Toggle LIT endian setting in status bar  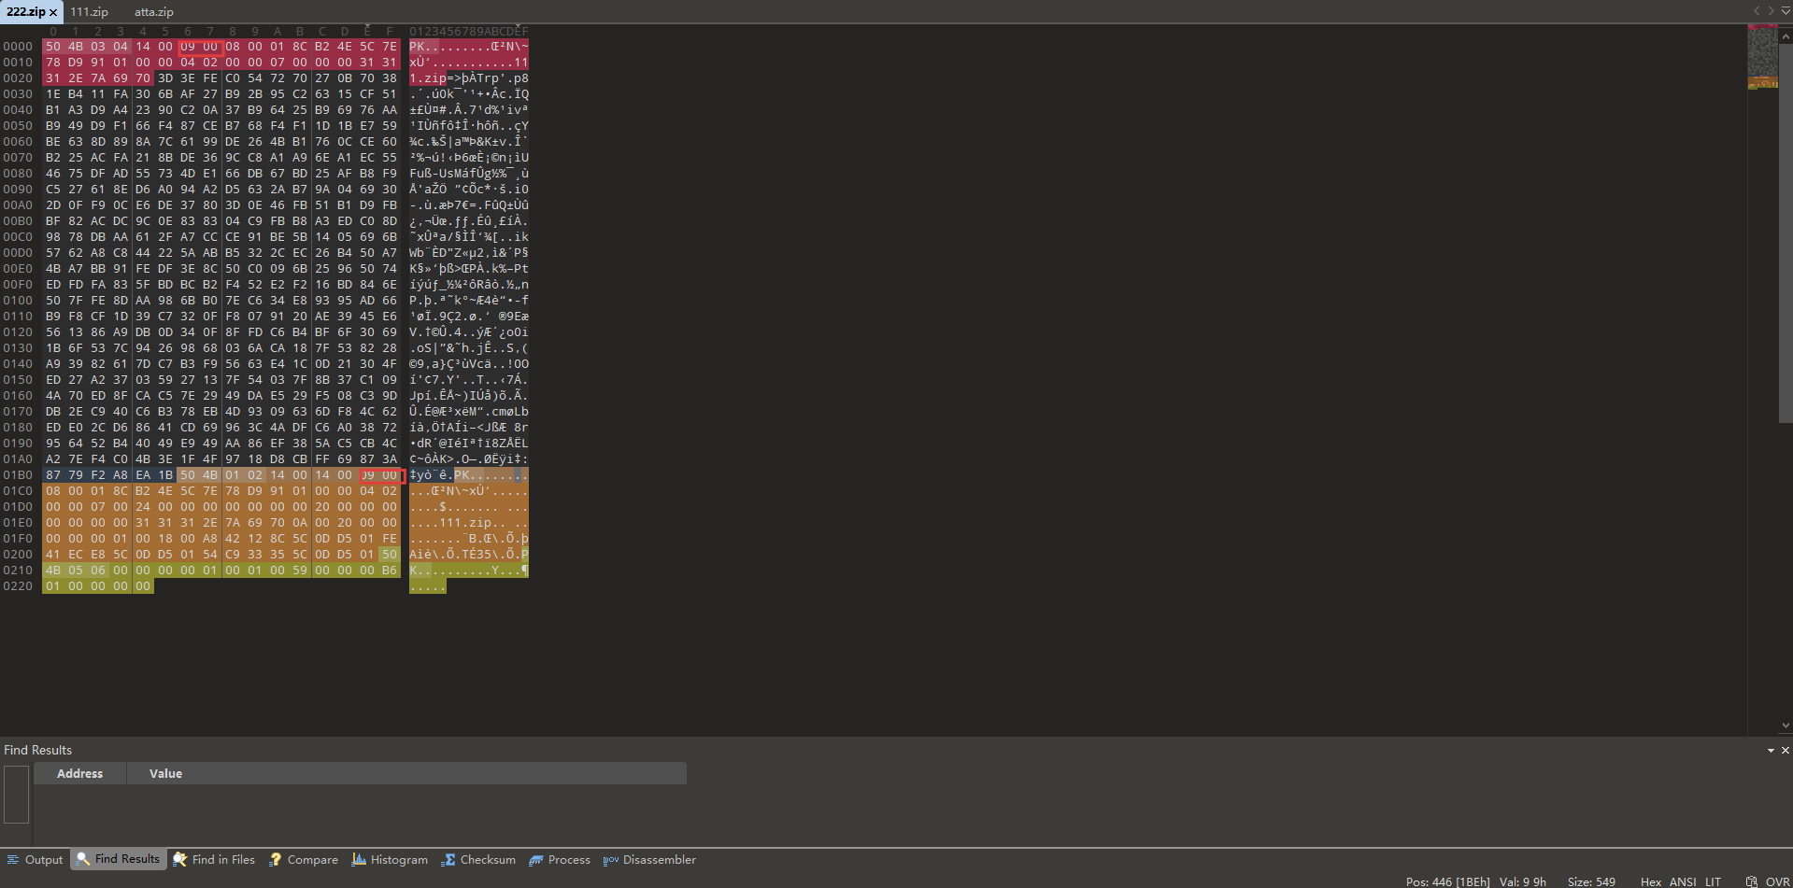pos(1713,881)
